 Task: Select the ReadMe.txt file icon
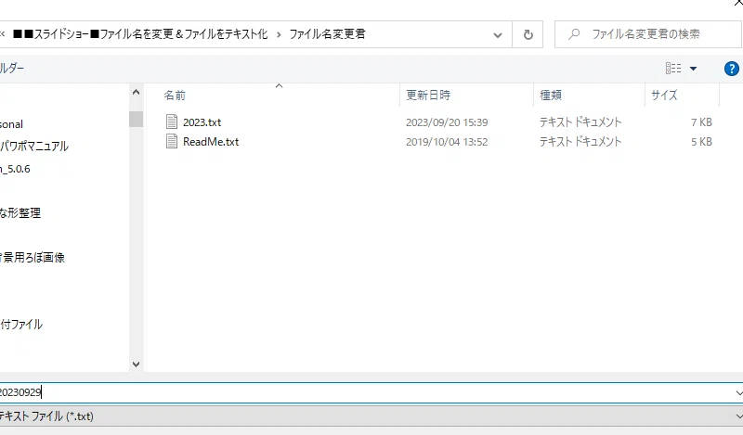coord(172,141)
